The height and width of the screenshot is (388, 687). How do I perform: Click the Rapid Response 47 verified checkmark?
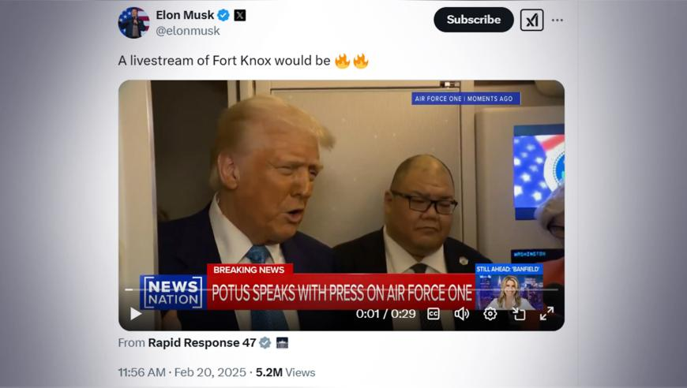(x=265, y=342)
